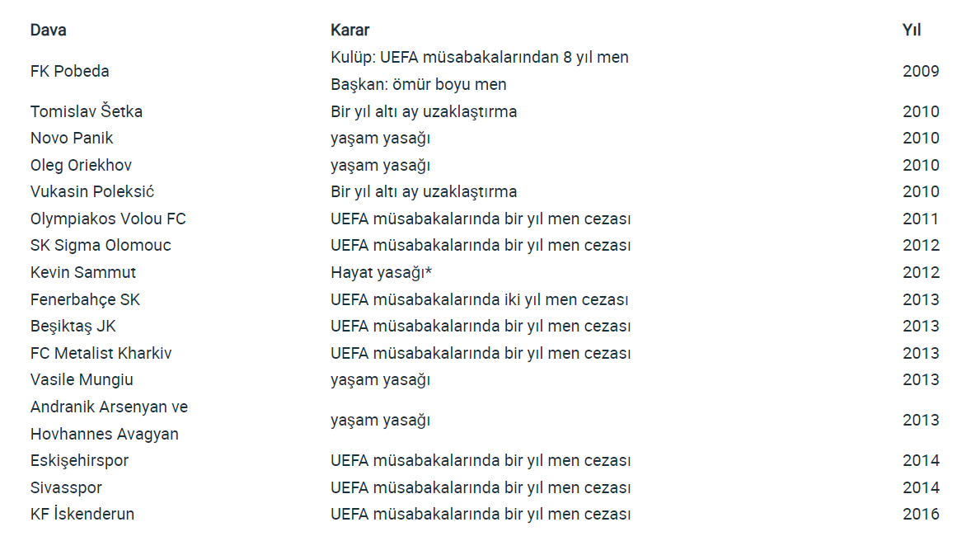Select SK Sigma Olomouc case name
This screenshot has width=971, height=541.
[101, 245]
